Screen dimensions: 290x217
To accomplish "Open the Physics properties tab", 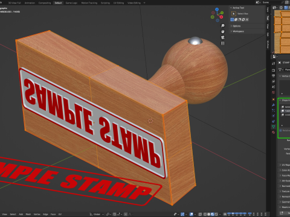I will point(273,116).
